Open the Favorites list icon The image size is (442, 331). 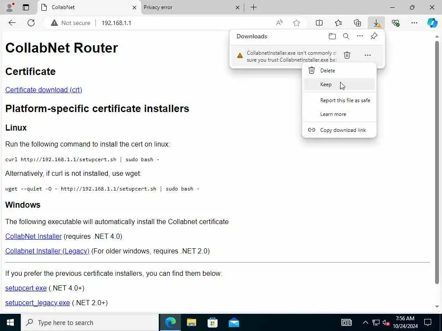click(338, 23)
